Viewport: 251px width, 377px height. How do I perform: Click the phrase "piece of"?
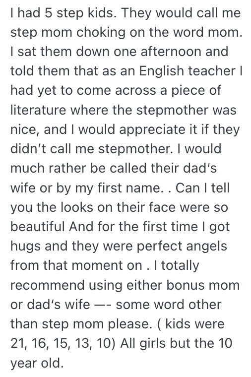[196, 90]
